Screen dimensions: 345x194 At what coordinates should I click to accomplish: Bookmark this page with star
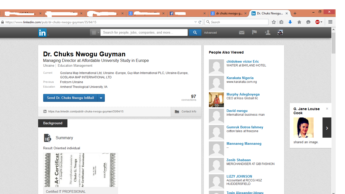tap(274, 22)
